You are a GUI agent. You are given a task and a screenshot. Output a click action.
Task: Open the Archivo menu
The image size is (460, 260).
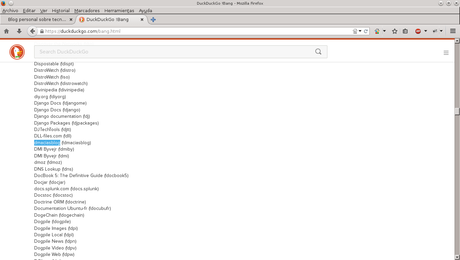tap(10, 10)
